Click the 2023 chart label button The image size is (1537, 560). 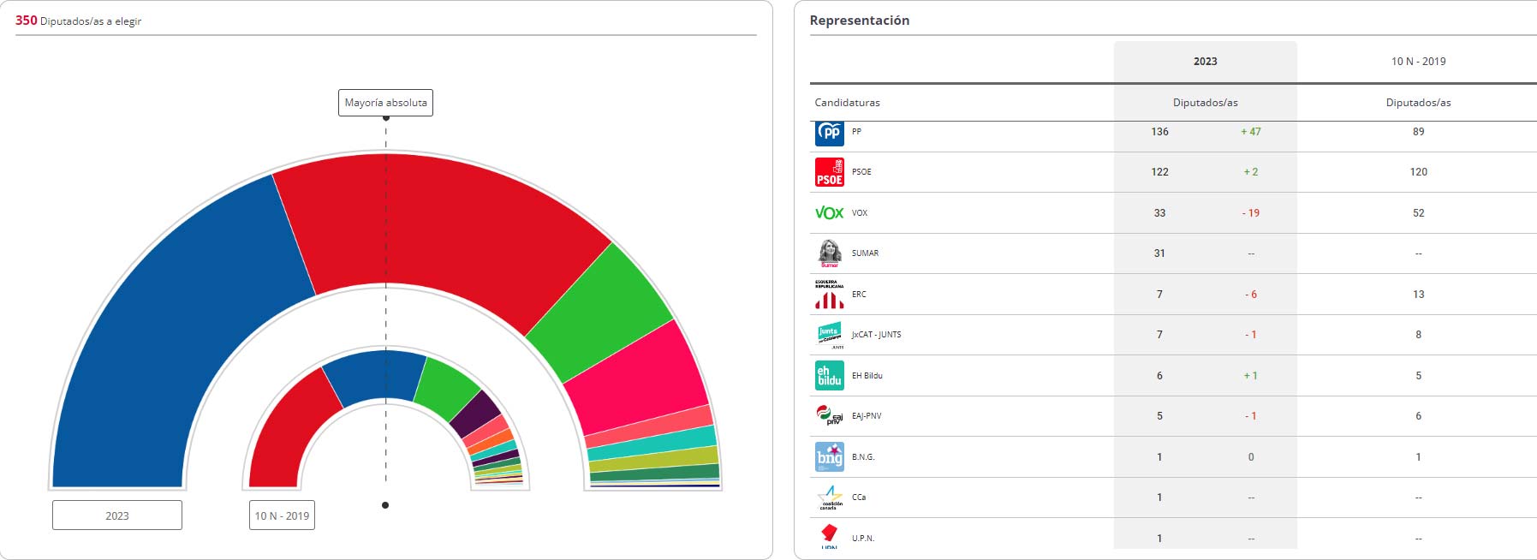[x=117, y=515]
